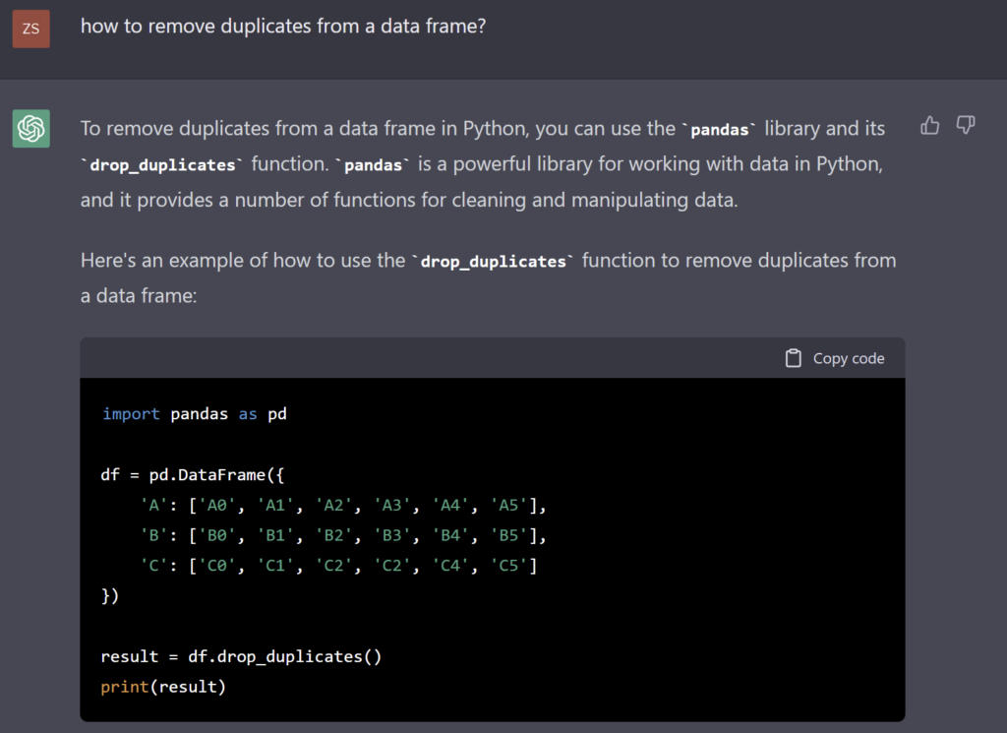Click the thumbs down icon
1007x733 pixels.
966,125
